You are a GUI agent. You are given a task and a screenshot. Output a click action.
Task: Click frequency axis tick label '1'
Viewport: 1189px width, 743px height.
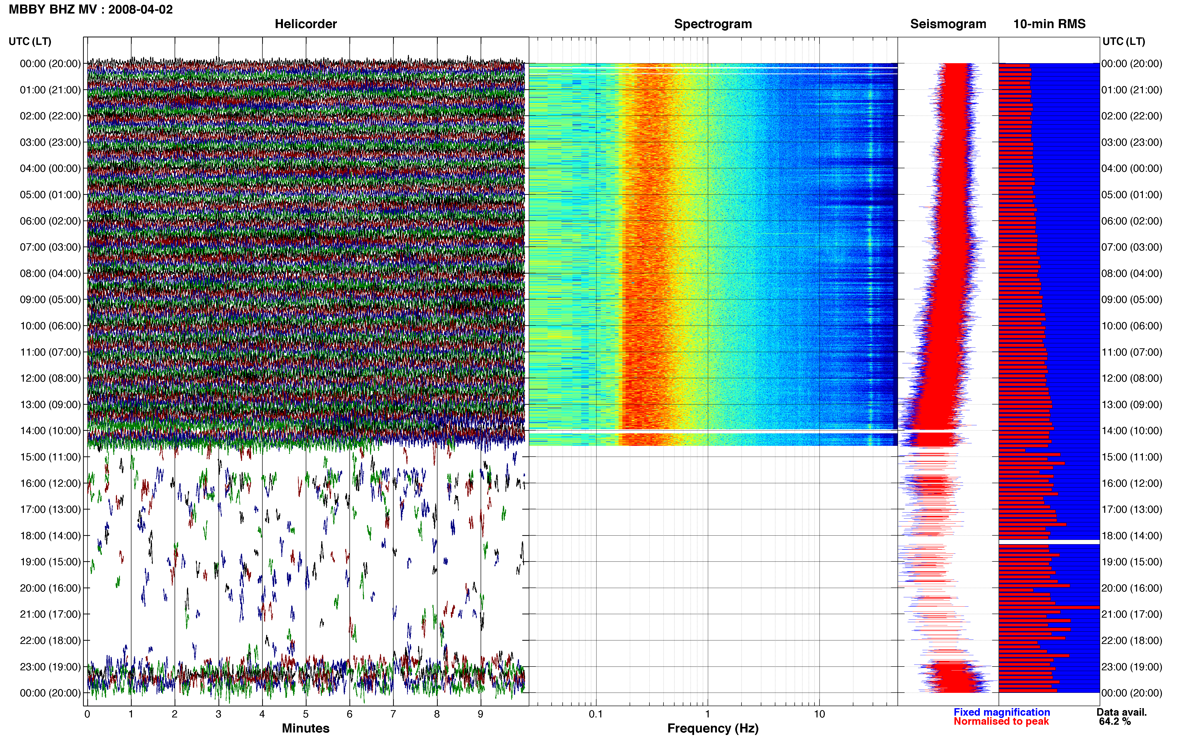tap(708, 714)
